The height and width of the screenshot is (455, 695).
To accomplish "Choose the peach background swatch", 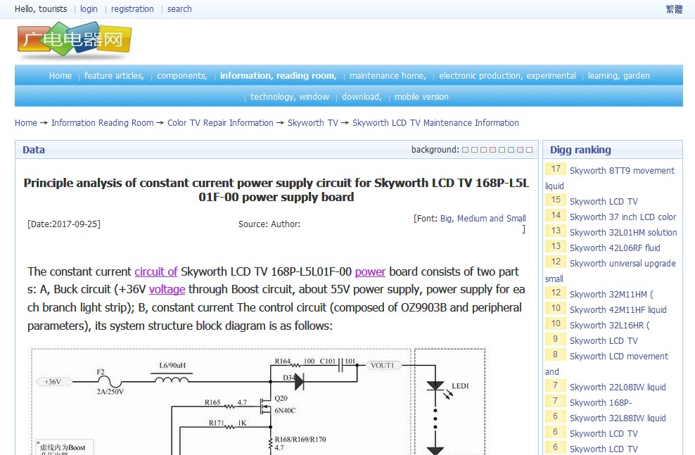I will 483,150.
